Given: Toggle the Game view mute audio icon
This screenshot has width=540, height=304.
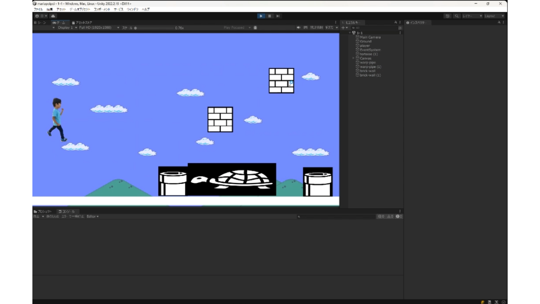Looking at the screenshot, I should point(298,27).
